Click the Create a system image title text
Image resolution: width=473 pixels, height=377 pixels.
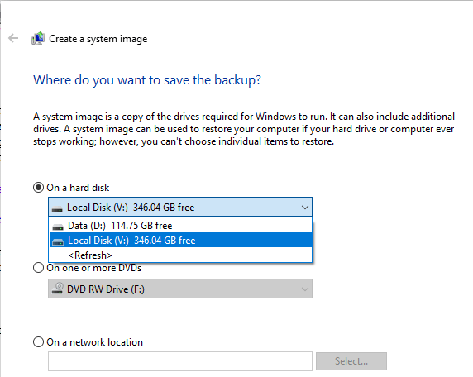98,39
